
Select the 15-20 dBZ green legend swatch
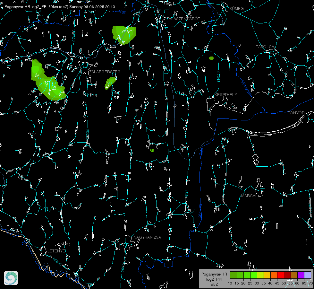(240, 275)
